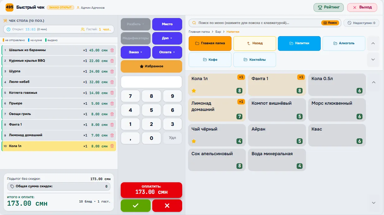Open the Кофе folder
The width and height of the screenshot is (384, 215).
point(210,60)
